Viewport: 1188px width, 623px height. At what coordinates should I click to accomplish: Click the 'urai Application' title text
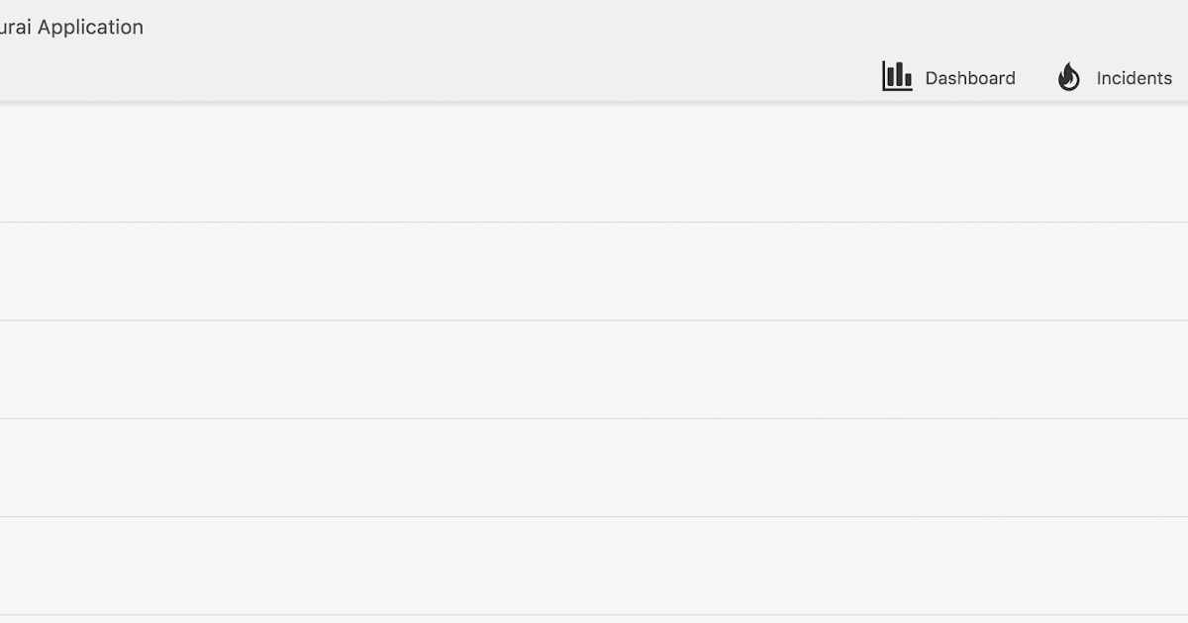(71, 28)
